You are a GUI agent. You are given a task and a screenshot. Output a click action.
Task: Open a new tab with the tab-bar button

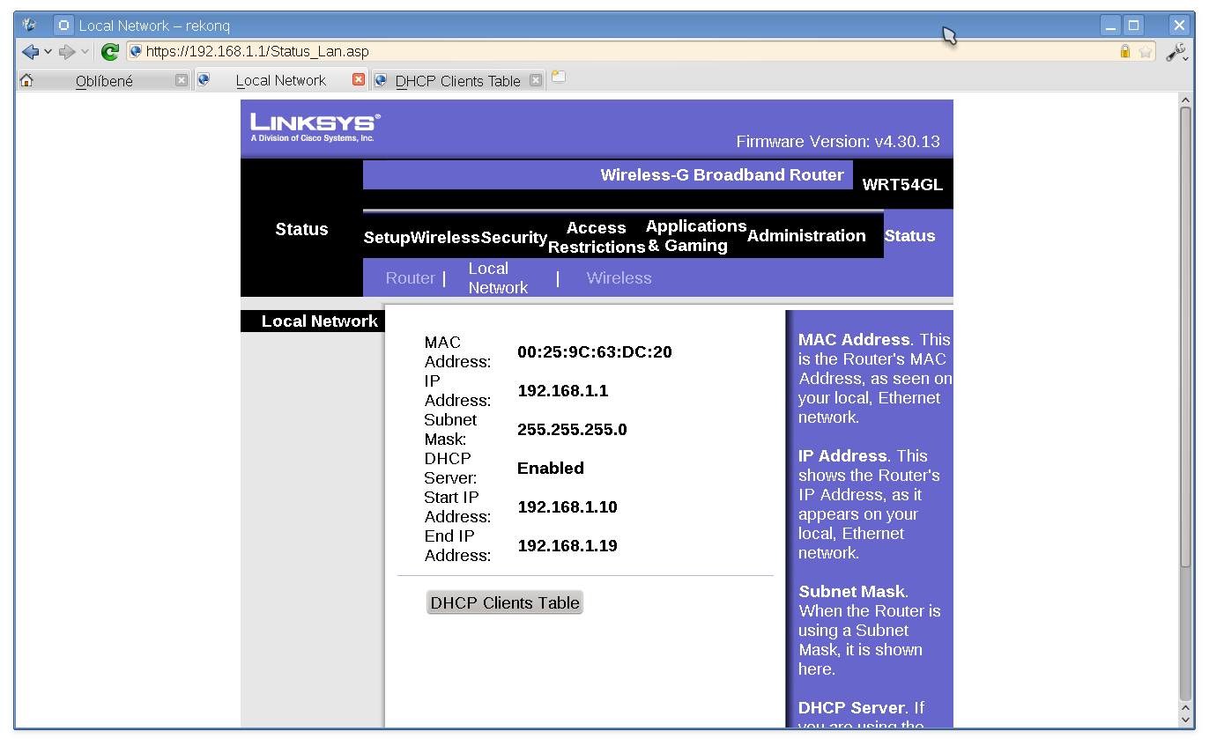559,78
